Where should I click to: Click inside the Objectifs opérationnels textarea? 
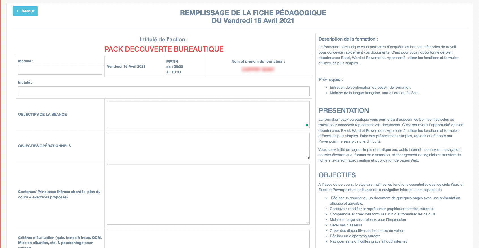click(x=208, y=146)
